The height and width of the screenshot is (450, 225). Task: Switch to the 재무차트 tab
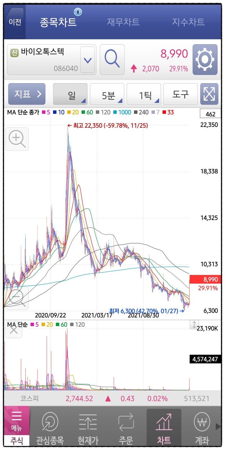tap(123, 22)
